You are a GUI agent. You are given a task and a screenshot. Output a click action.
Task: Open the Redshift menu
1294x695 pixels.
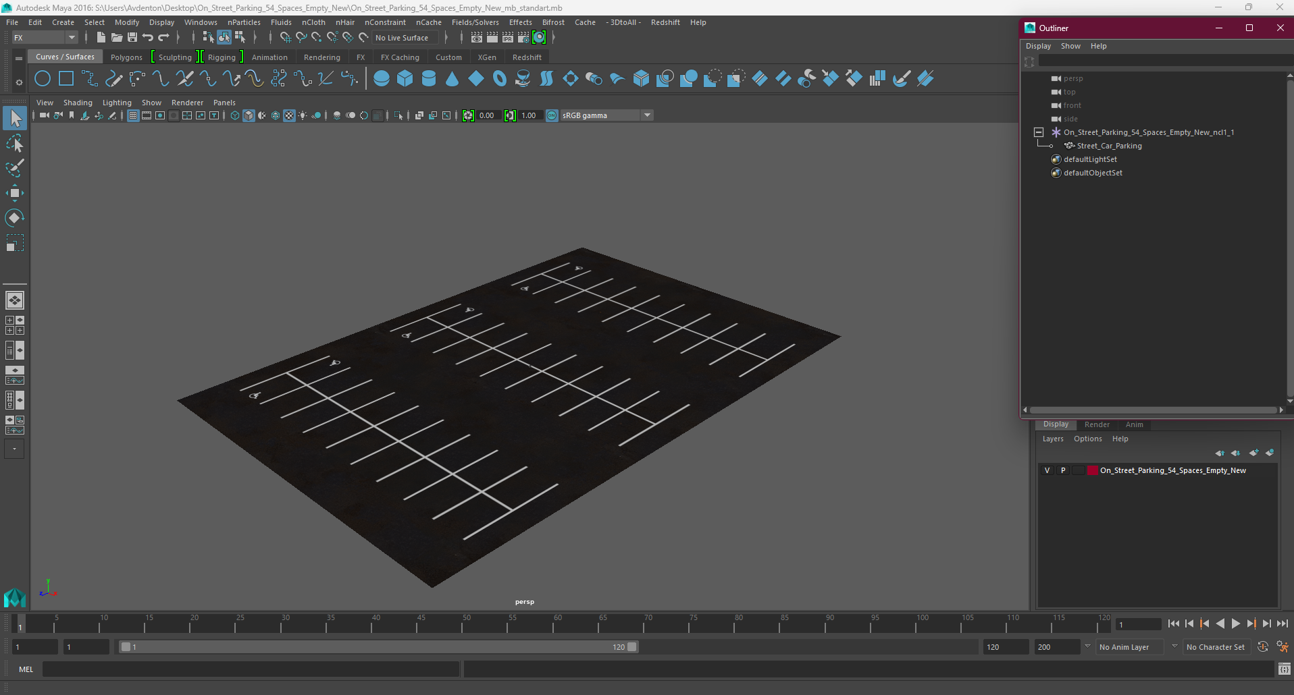(665, 22)
